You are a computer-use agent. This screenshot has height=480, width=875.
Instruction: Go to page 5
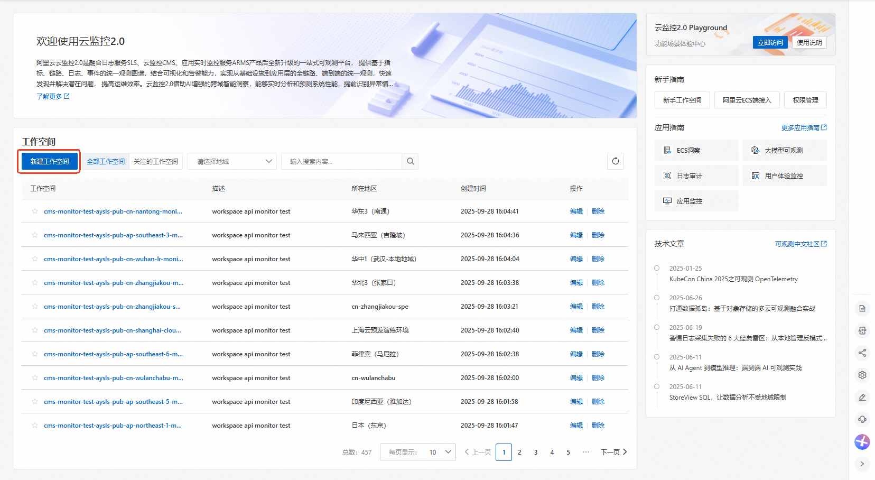569,452
